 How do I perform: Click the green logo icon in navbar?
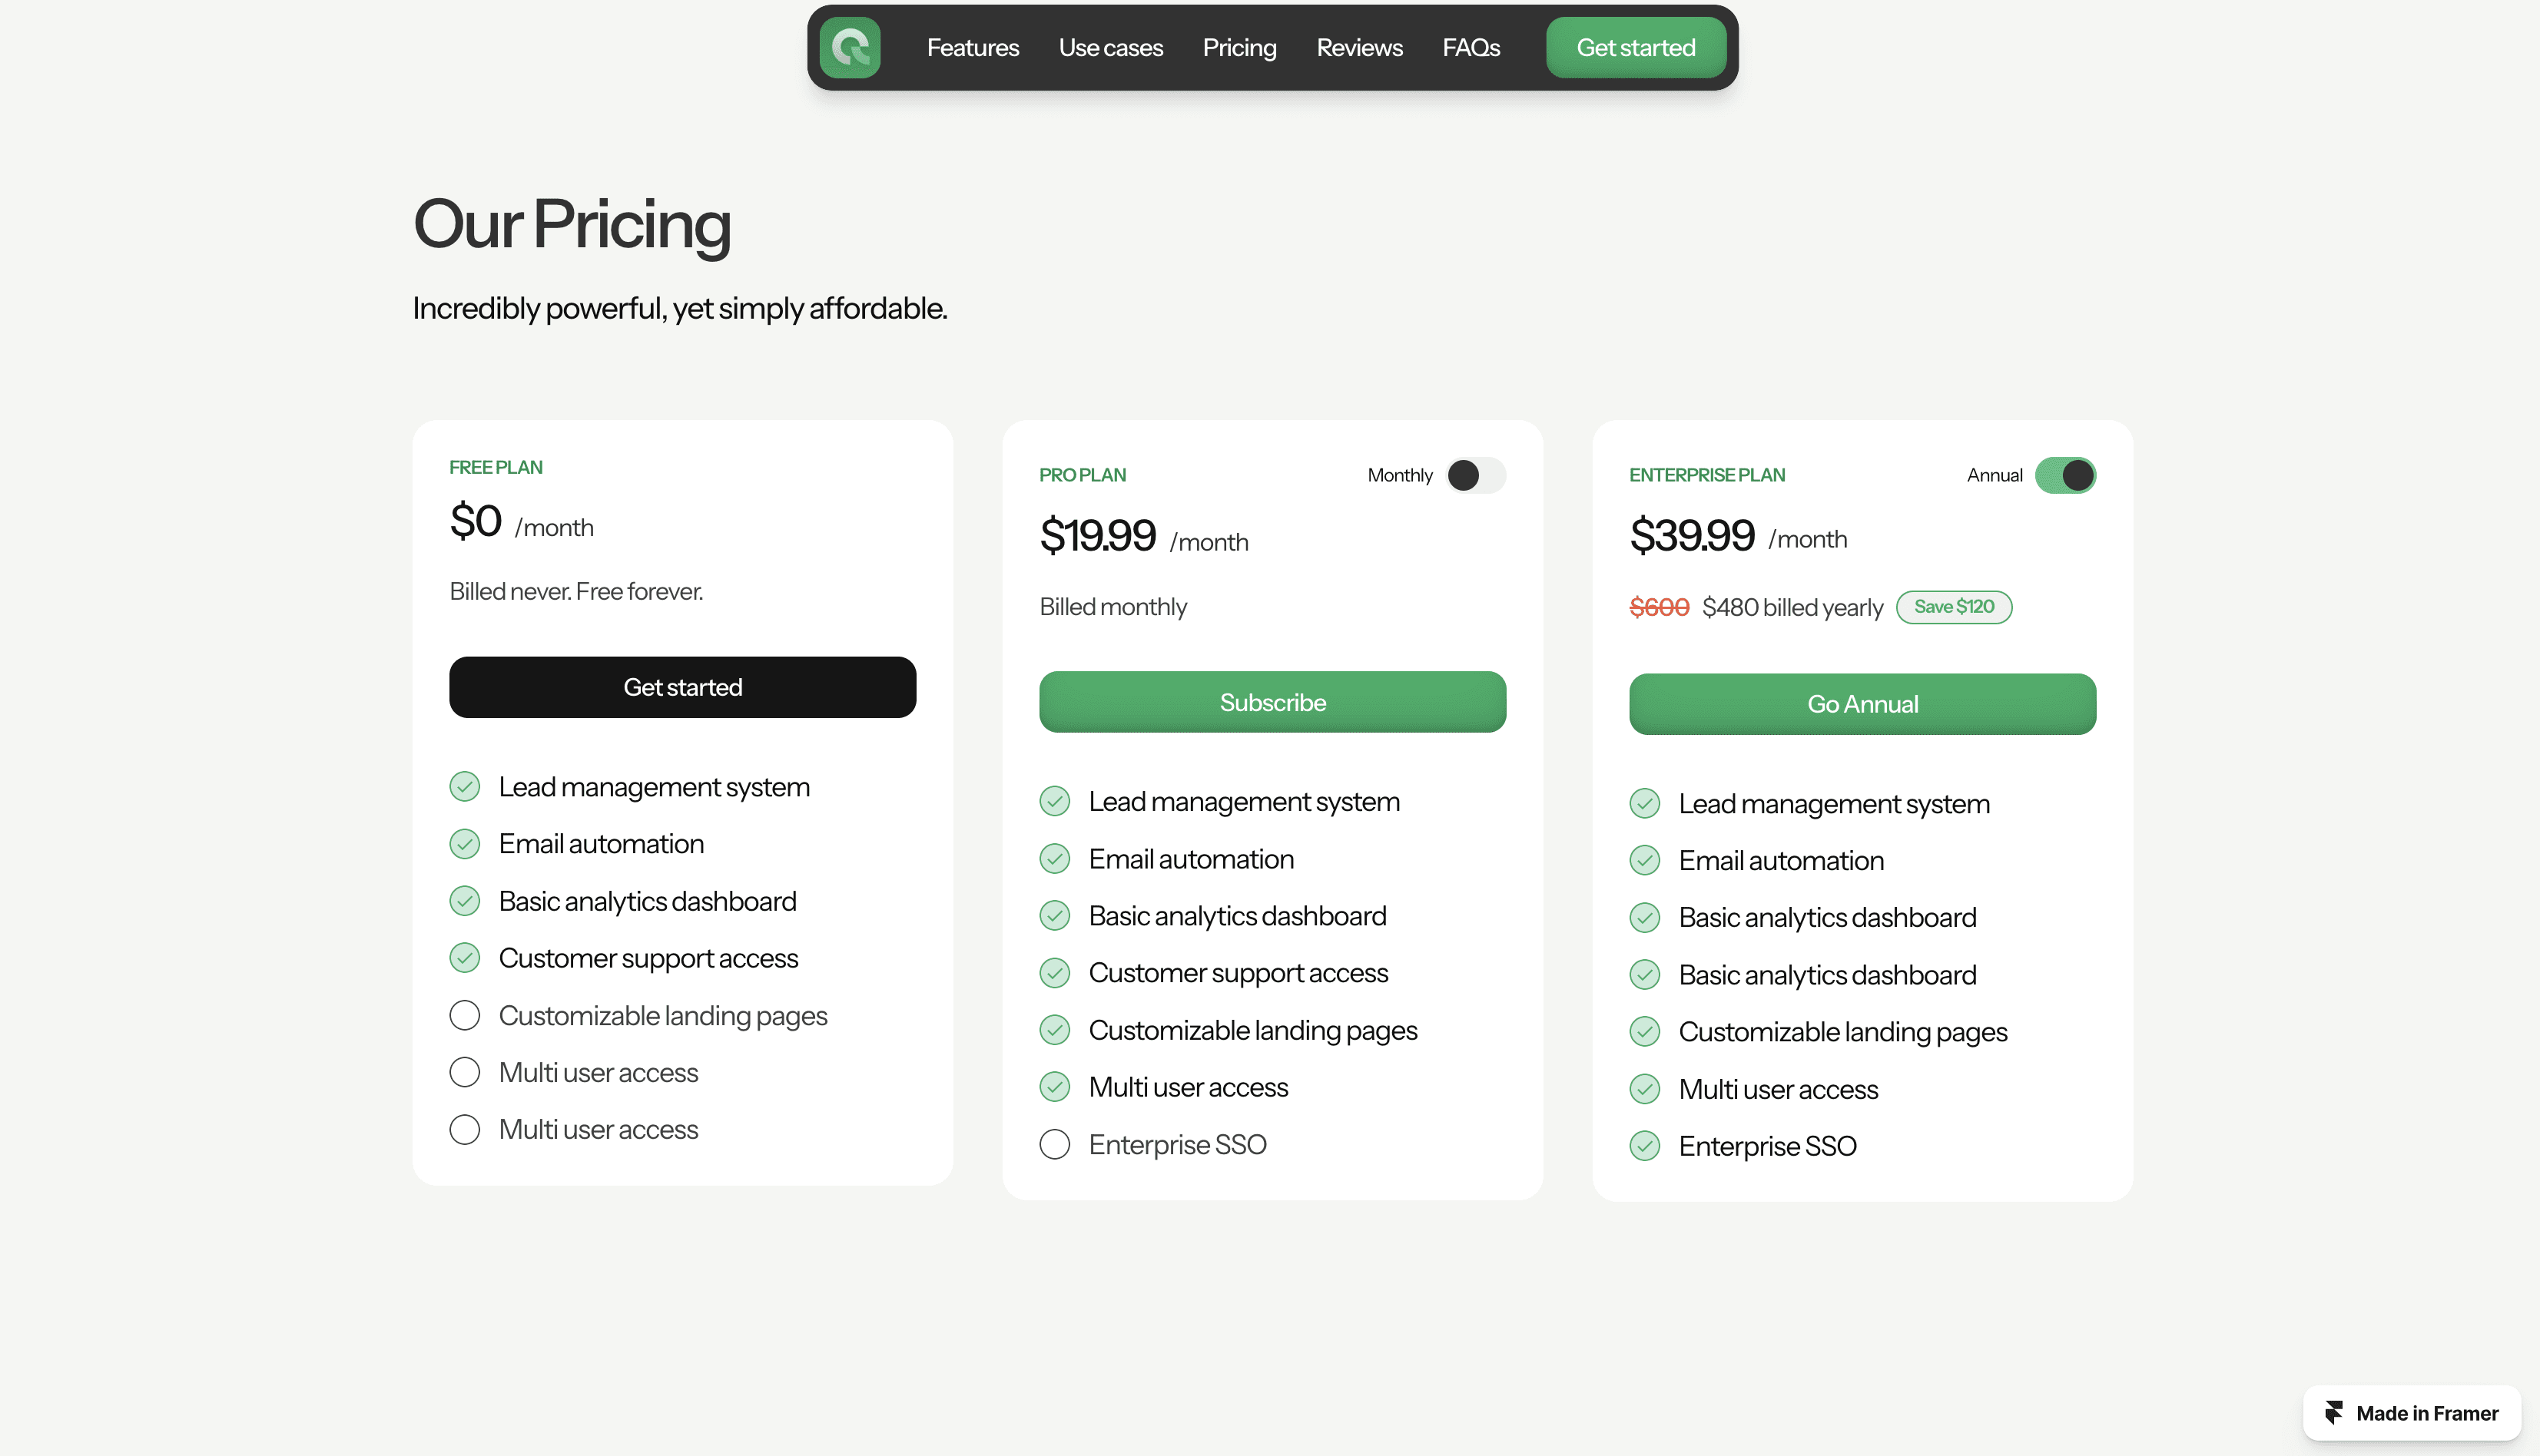849,47
